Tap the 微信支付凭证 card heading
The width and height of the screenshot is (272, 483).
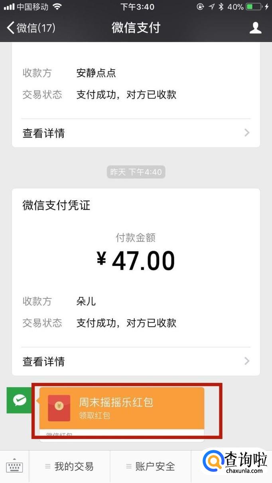56,205
